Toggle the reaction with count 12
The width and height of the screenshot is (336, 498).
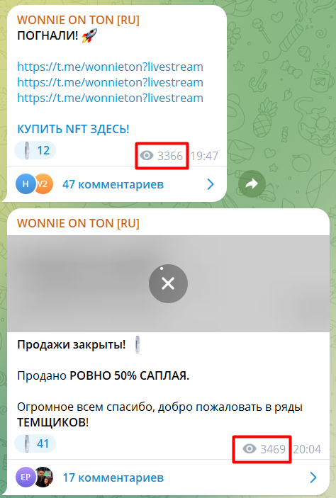[35, 150]
